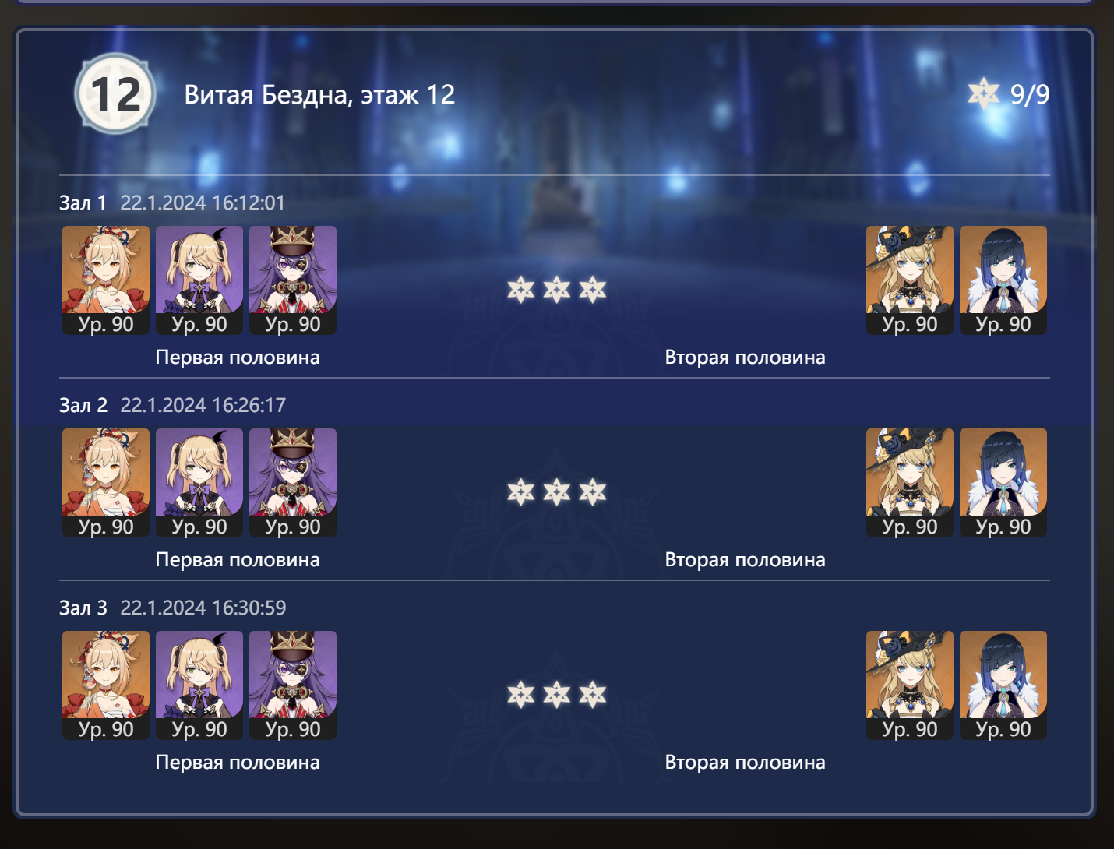Click the title Витая Бездна, этаж 12
Image resolution: width=1114 pixels, height=849 pixels.
pyautogui.click(x=319, y=95)
